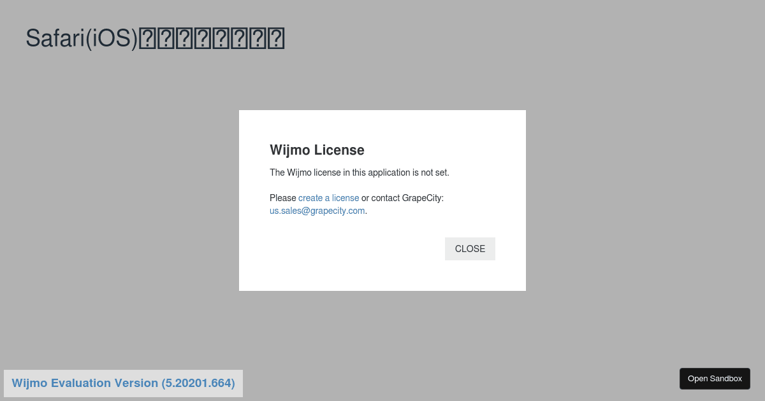Open the Wijmo Evaluation Version link

click(123, 383)
